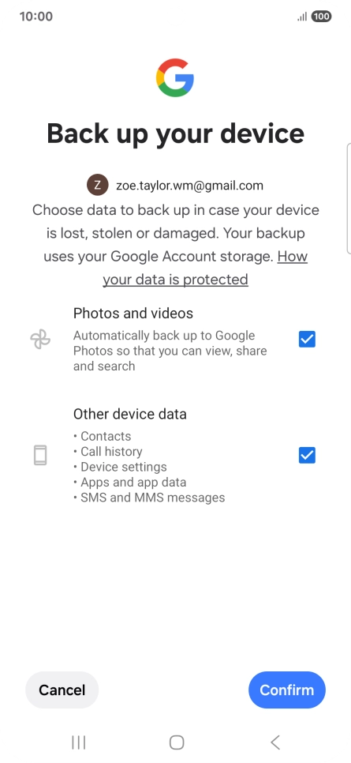The height and width of the screenshot is (763, 351).
Task: Tap the clock in status bar
Action: pyautogui.click(x=36, y=17)
